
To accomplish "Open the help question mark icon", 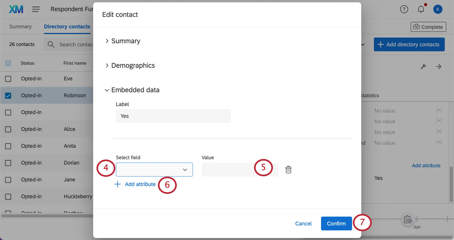I will (x=404, y=9).
